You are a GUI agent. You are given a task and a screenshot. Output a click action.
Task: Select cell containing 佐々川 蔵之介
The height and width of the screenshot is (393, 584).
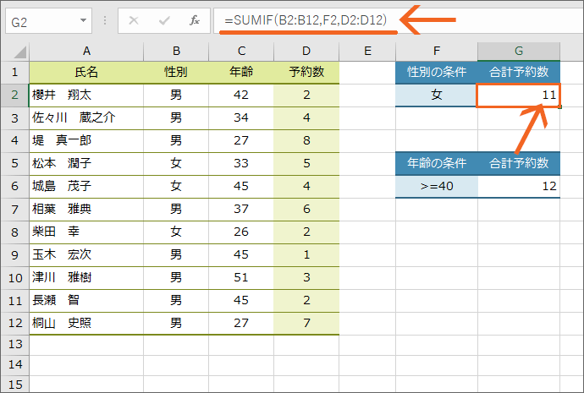point(86,118)
